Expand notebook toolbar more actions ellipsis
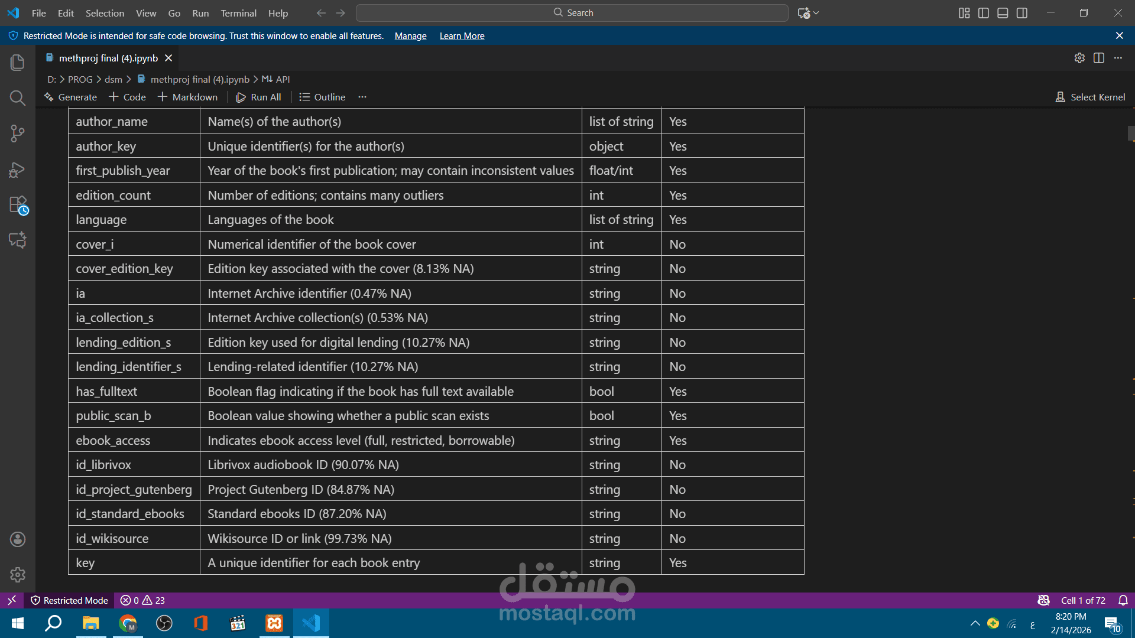 point(362,97)
